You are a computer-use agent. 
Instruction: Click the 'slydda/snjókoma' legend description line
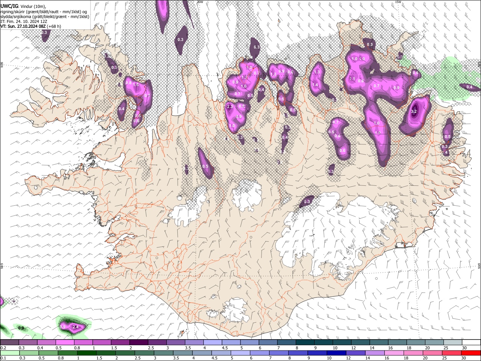coord(45,17)
